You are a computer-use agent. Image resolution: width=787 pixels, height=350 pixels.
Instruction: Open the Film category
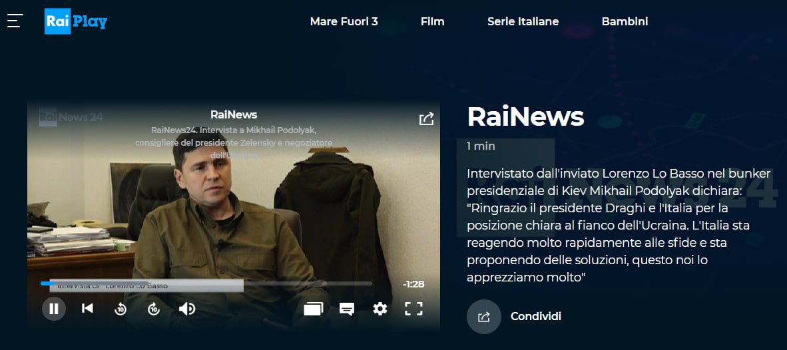(433, 21)
